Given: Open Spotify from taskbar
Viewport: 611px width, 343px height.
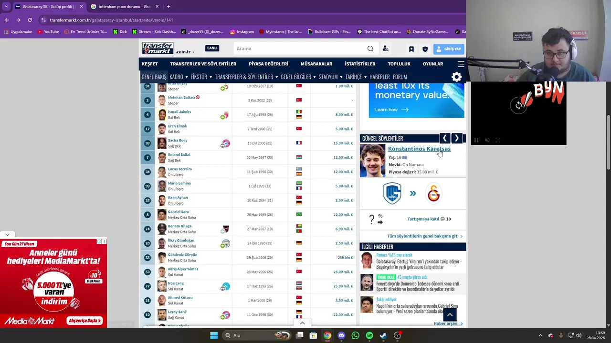Looking at the screenshot, I should point(369,335).
